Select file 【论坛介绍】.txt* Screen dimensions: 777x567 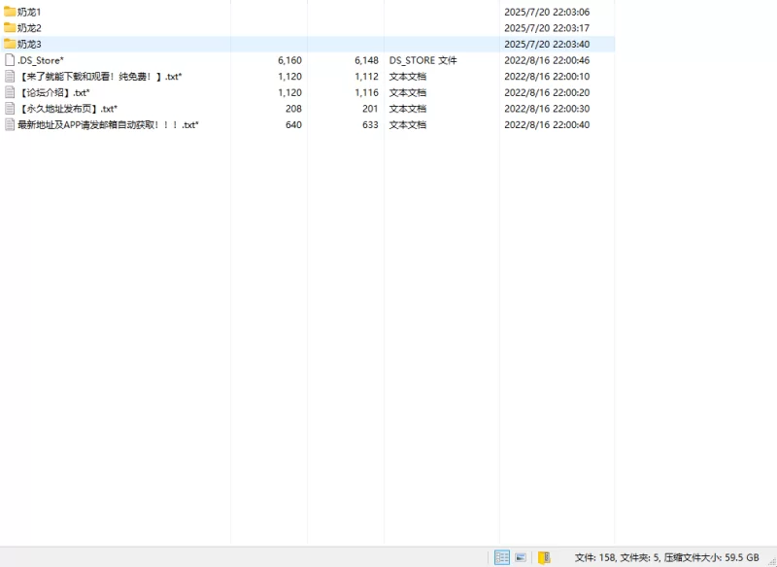[53, 92]
